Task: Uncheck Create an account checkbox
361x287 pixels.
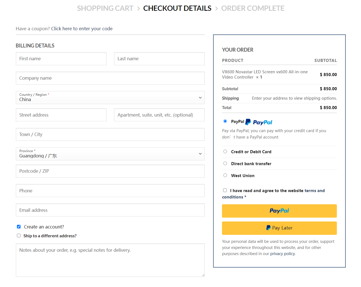Action: click(19, 227)
